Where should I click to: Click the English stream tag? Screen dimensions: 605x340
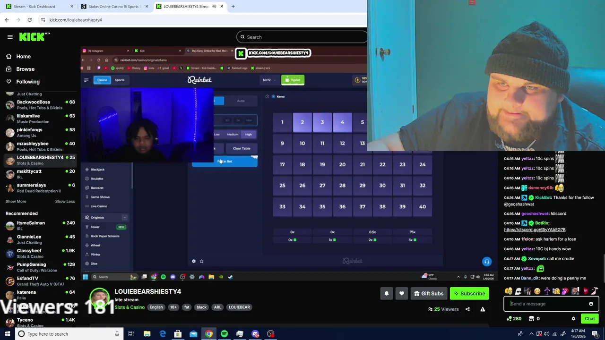(x=156, y=307)
